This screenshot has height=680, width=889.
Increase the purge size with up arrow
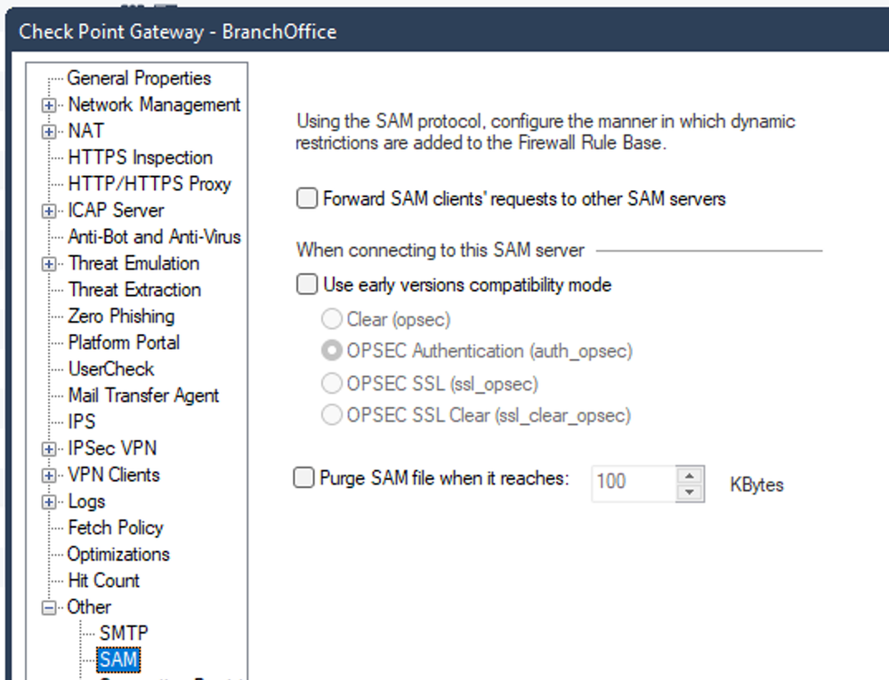click(x=690, y=476)
